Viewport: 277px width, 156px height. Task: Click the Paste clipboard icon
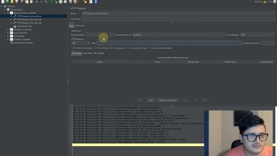pyautogui.click(x=31, y=2)
